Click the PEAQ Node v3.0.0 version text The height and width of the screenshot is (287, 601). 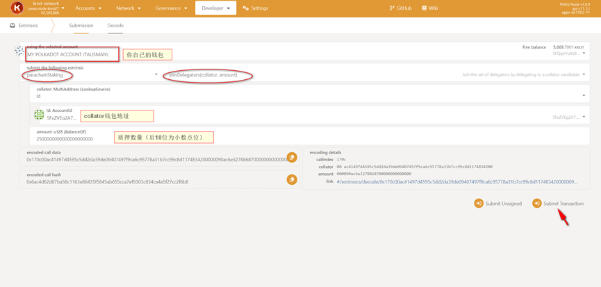click(x=574, y=4)
